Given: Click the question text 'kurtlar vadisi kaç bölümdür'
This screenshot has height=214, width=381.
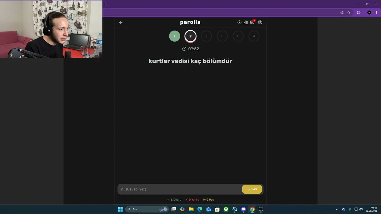Looking at the screenshot, I should (190, 61).
